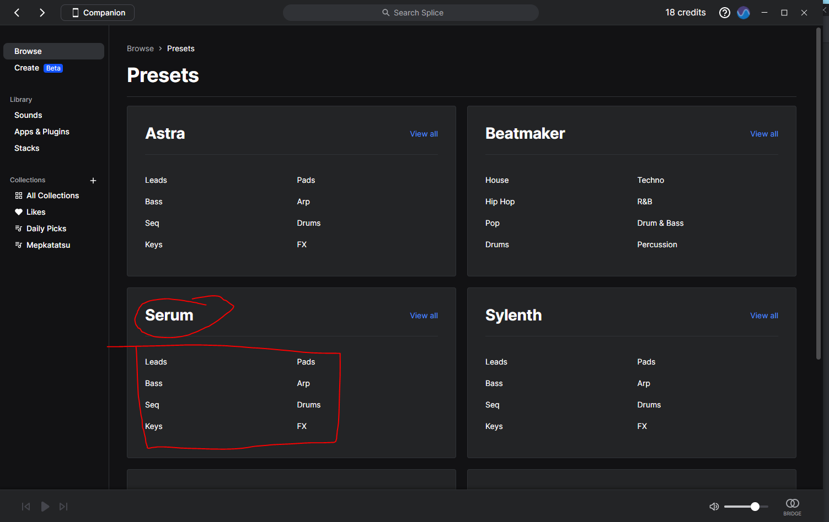Open Serum Pads presets
Viewport: 829px width, 522px height.
point(306,362)
